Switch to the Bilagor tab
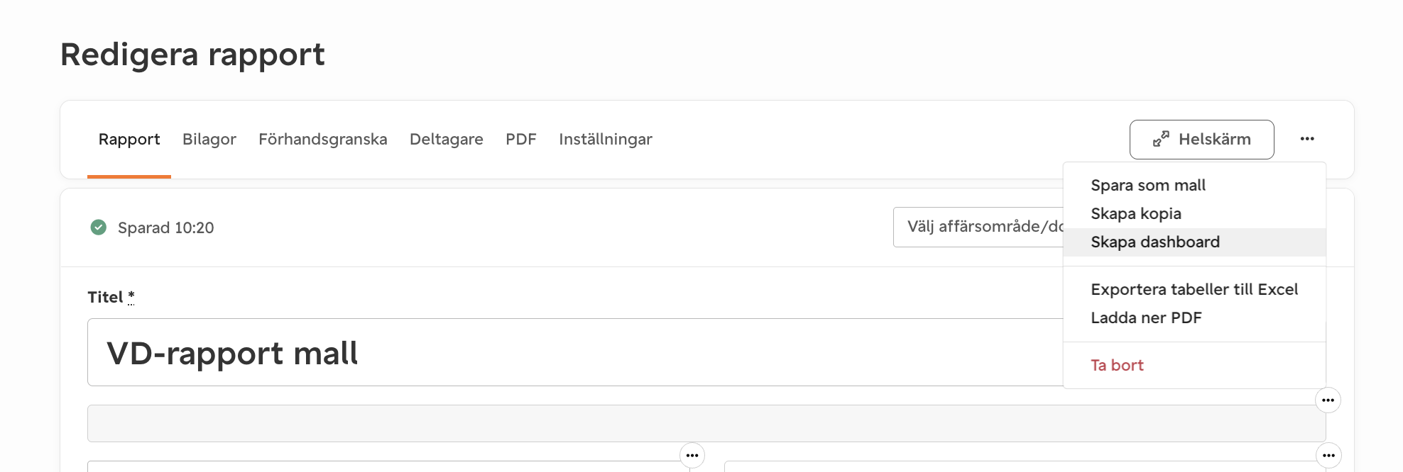Image resolution: width=1403 pixels, height=472 pixels. (x=209, y=140)
